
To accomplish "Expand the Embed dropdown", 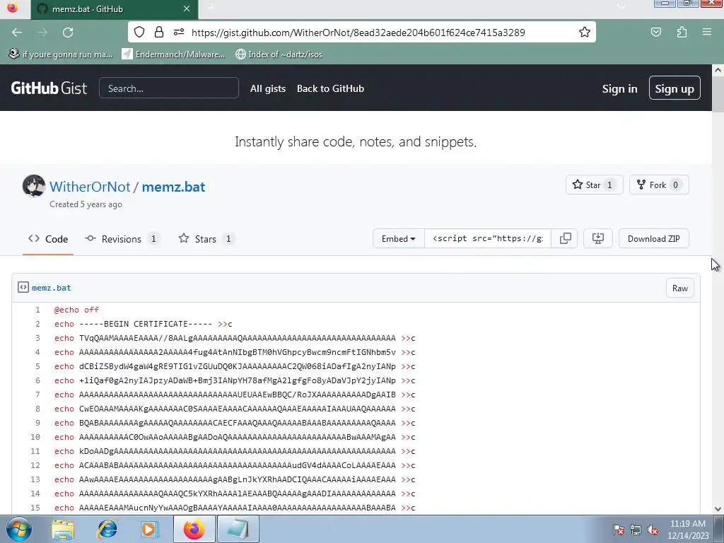I will [x=399, y=238].
